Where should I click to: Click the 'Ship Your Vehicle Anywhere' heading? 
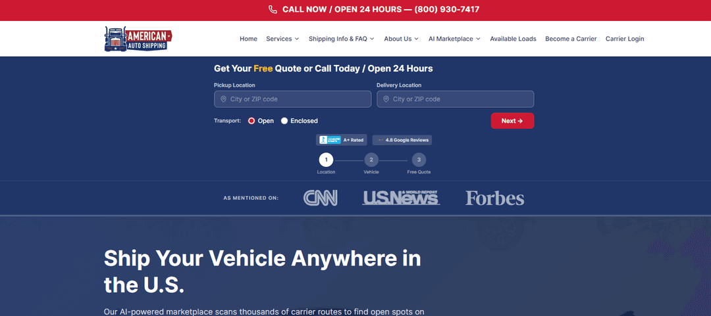coord(263,271)
